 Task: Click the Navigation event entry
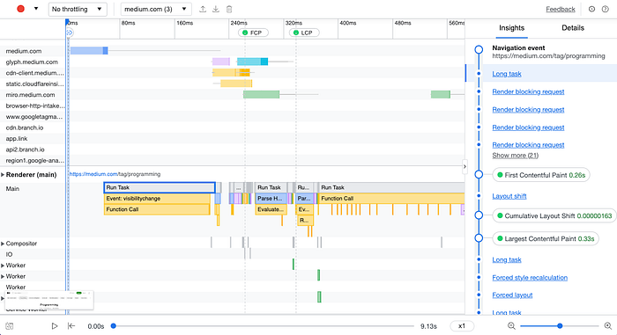(x=548, y=52)
